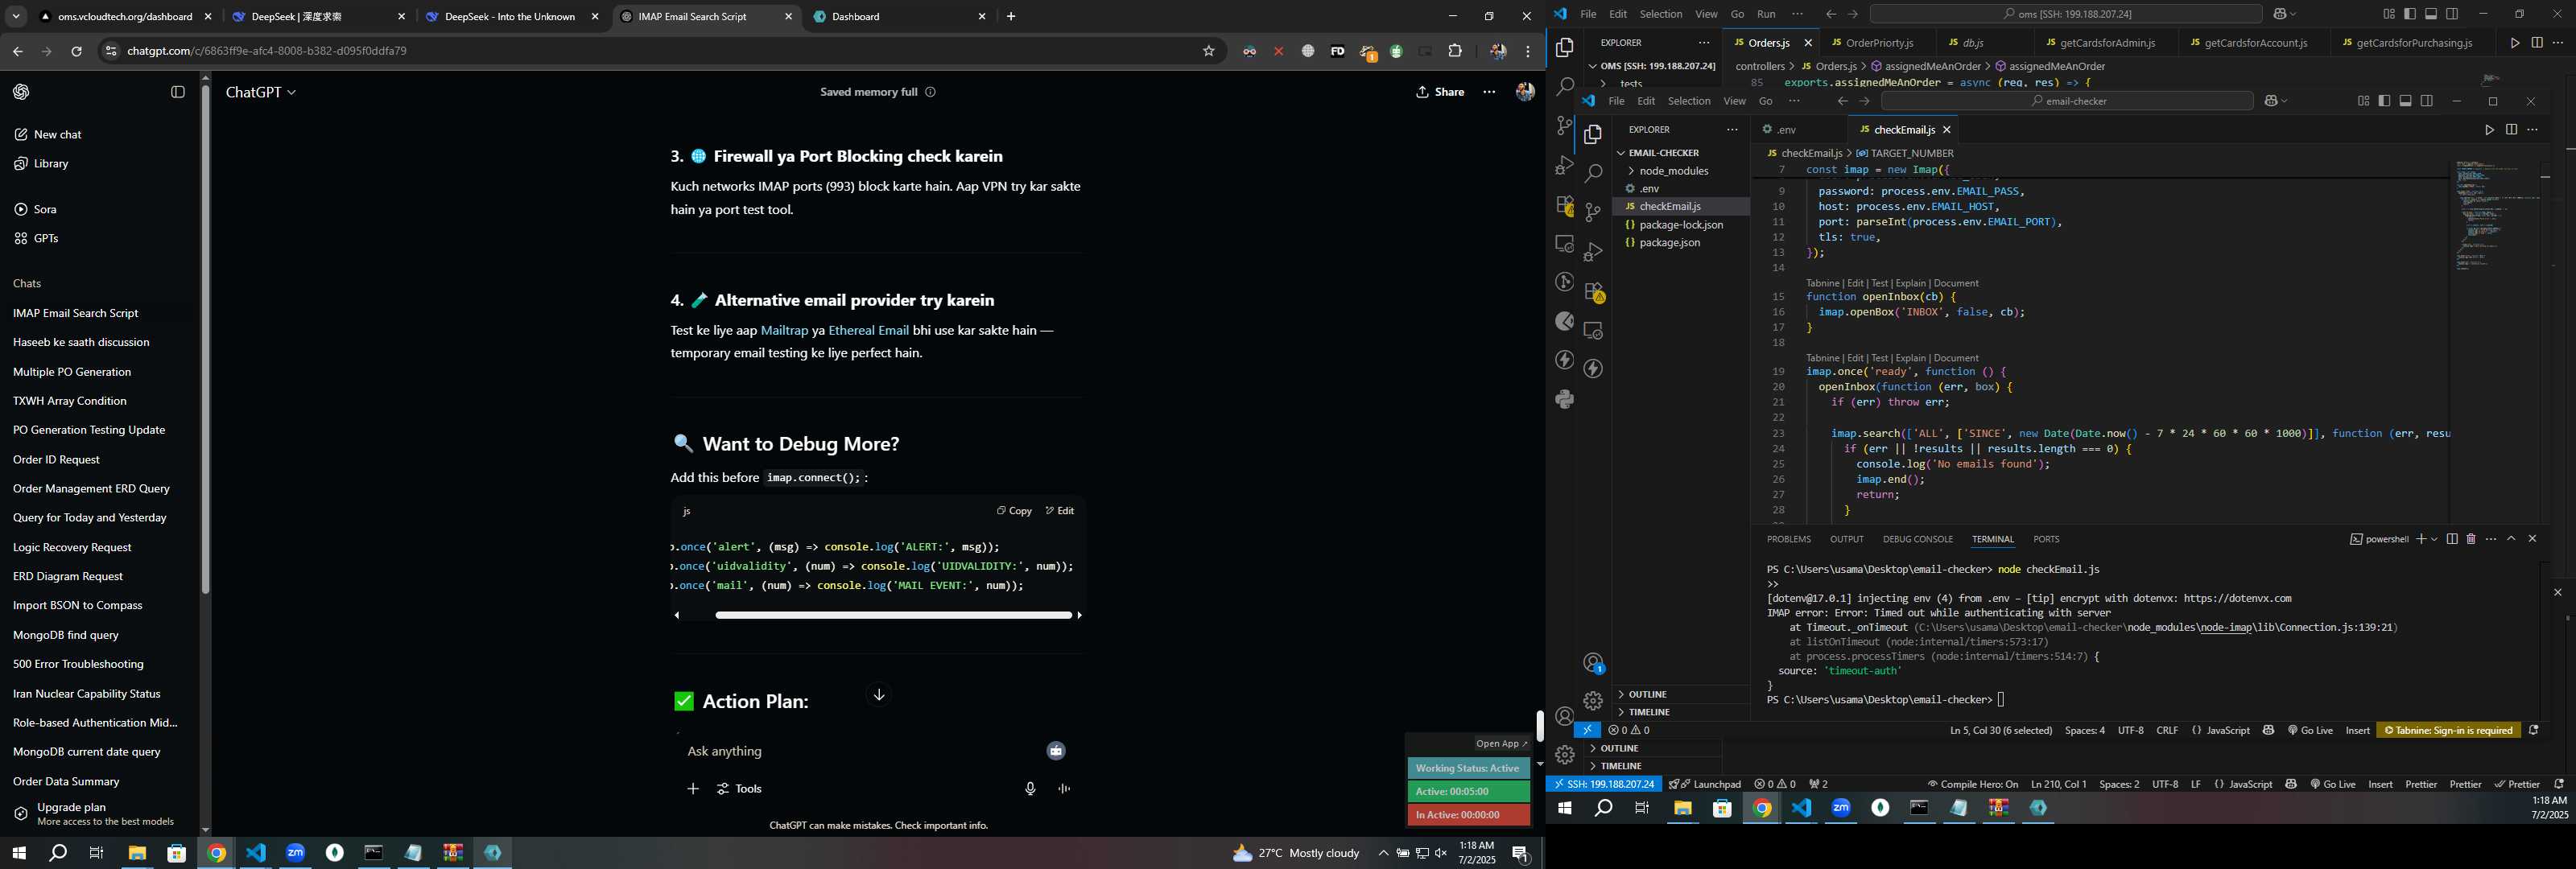
Task: Open Chrome tab search dropdown
Action: [16, 17]
